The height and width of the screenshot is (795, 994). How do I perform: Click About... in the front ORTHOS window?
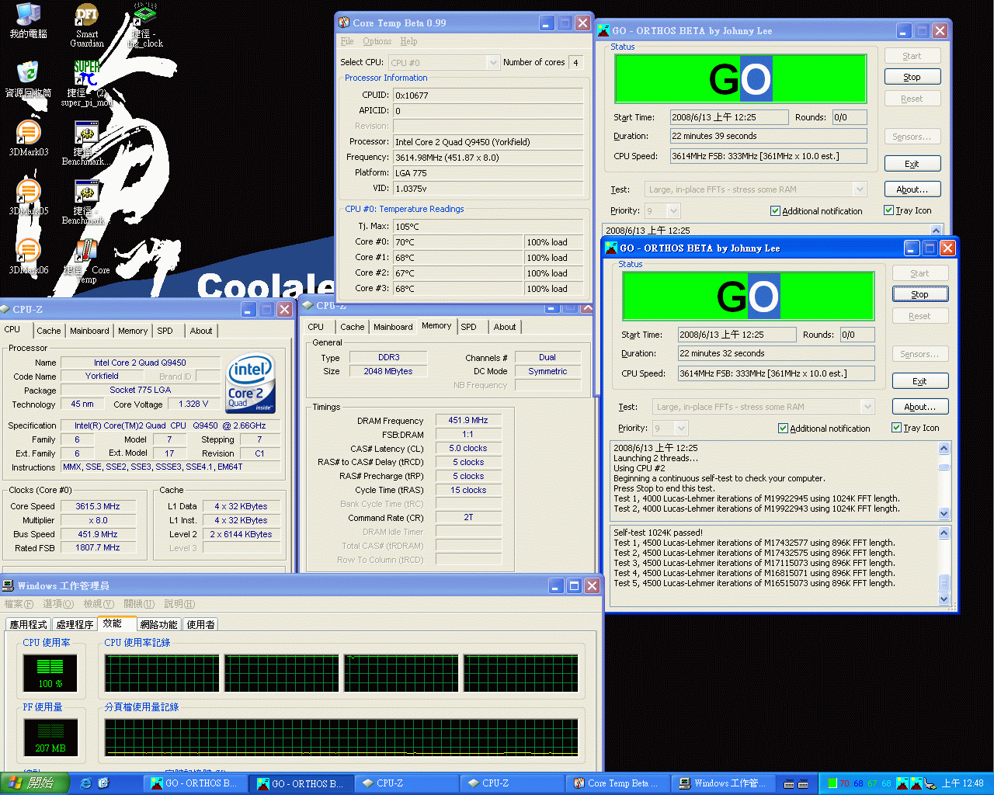tap(919, 407)
